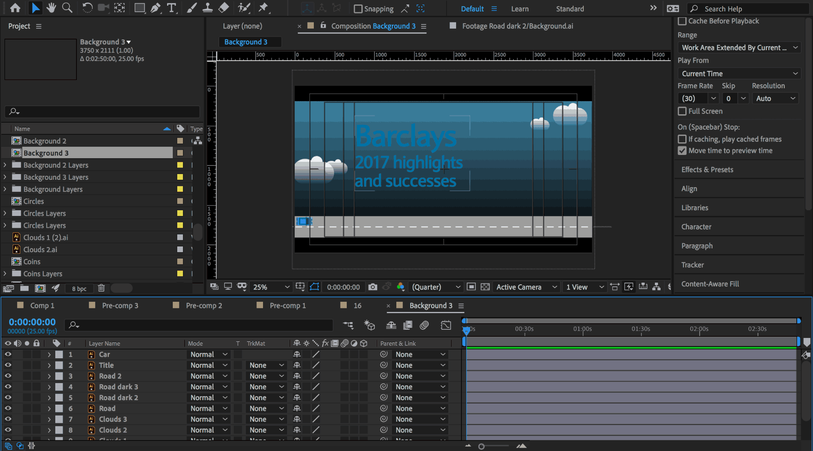Screen dimensions: 813x451
Task: Select the Puppet Pin tool
Action: tap(263, 8)
